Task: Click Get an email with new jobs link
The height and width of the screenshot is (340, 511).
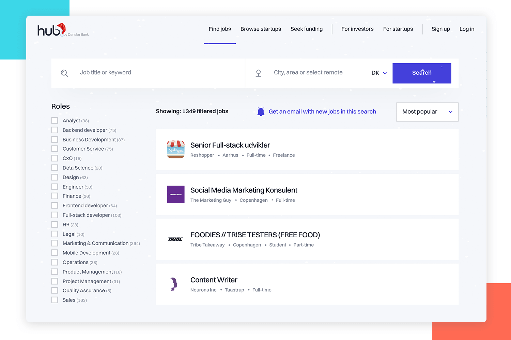Action: (x=322, y=112)
